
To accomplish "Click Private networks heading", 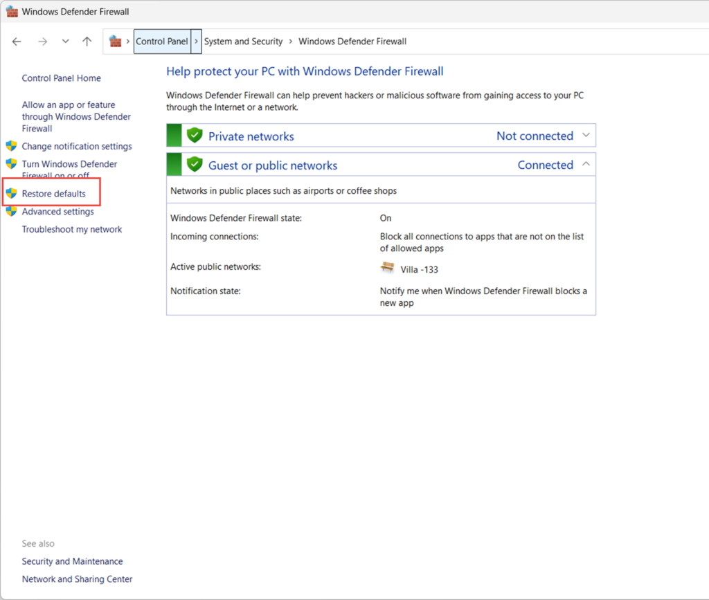I will 251,136.
